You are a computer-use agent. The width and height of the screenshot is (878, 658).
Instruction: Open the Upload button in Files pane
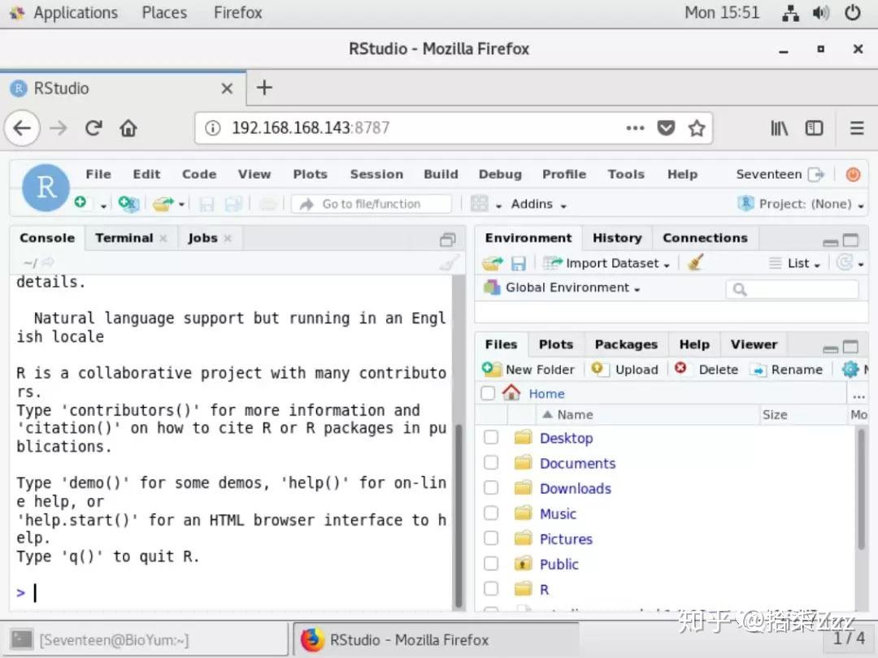pos(625,369)
